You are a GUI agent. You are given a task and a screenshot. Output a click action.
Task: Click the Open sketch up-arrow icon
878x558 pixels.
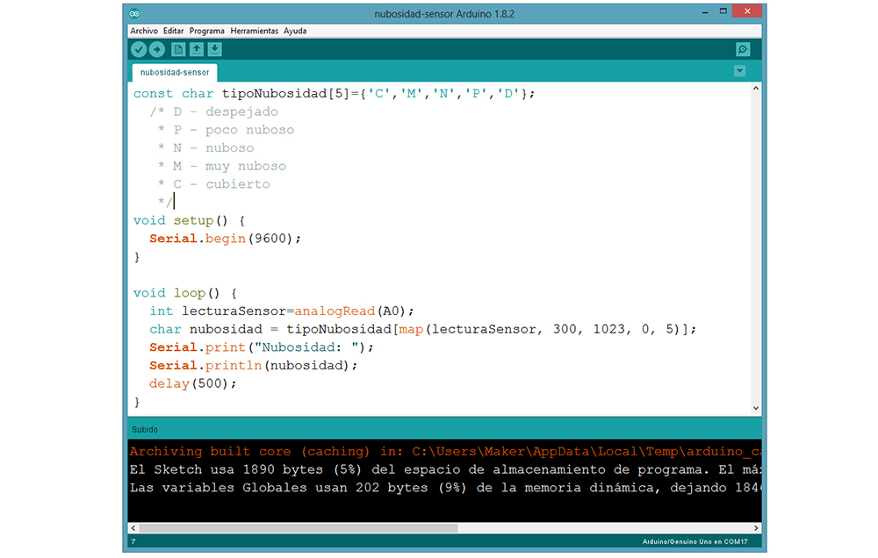[197, 50]
